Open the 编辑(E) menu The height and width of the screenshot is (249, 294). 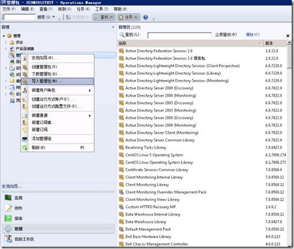tap(28, 9)
